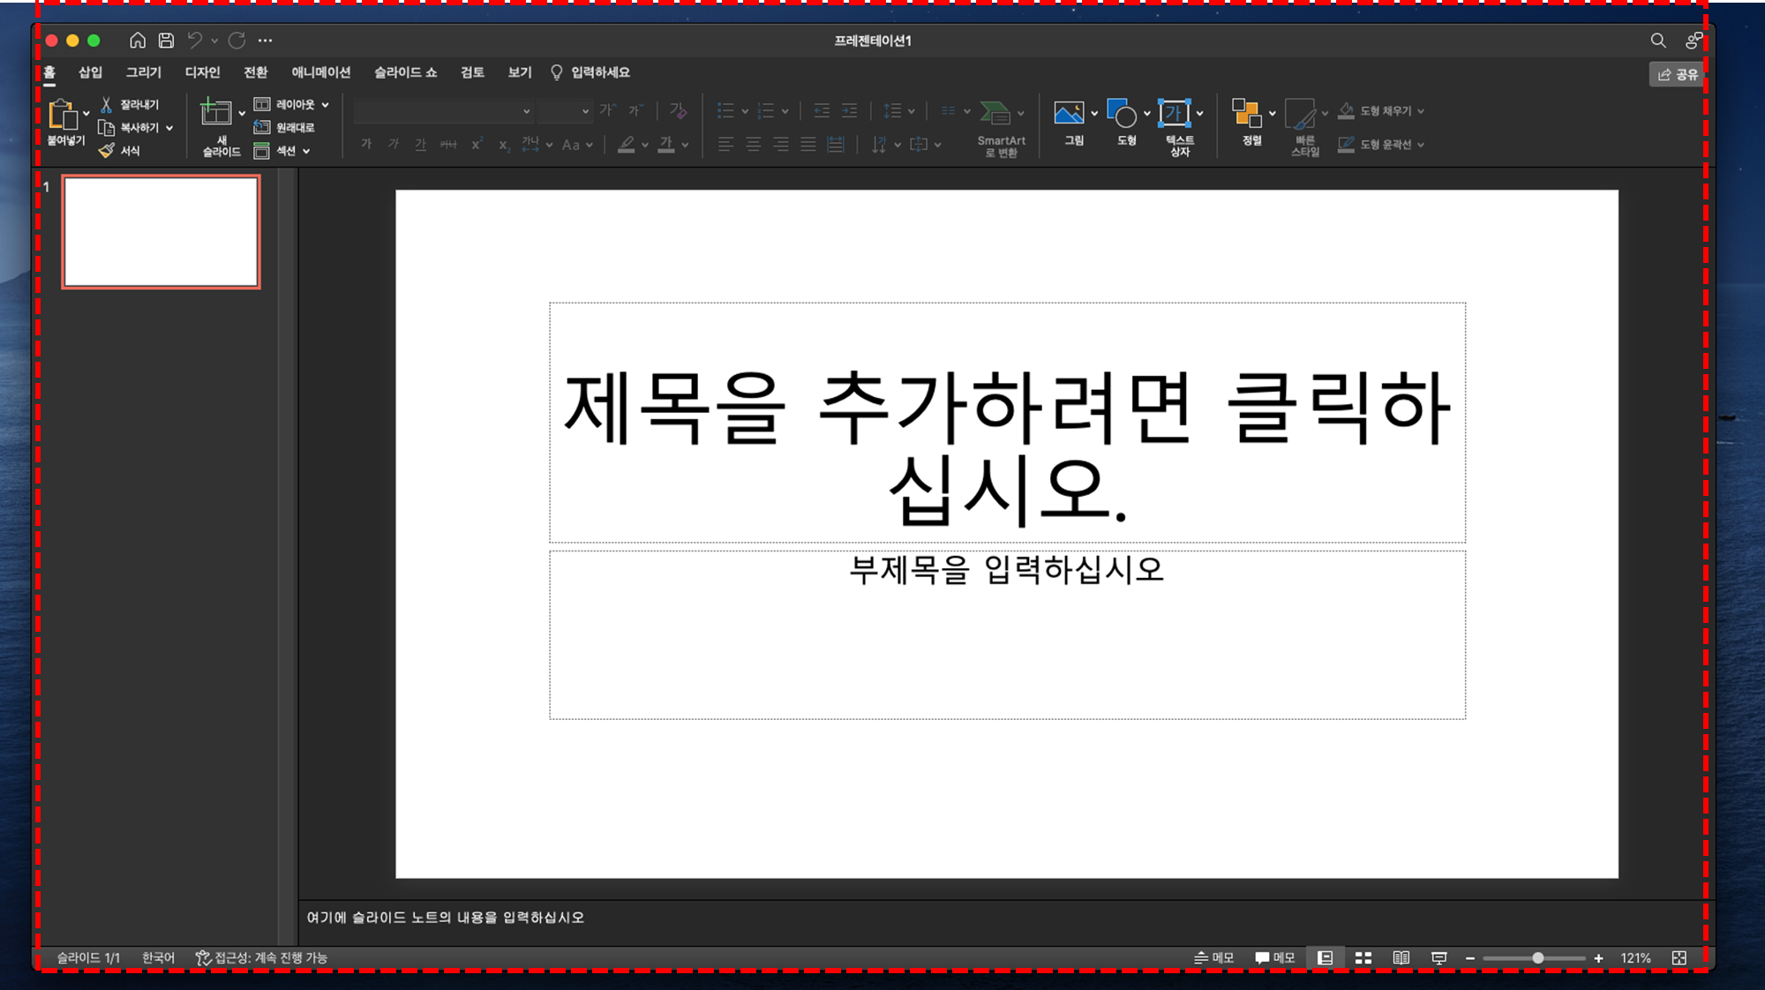The height and width of the screenshot is (990, 1765).
Task: Open the font size combo box
Action: coord(565,110)
